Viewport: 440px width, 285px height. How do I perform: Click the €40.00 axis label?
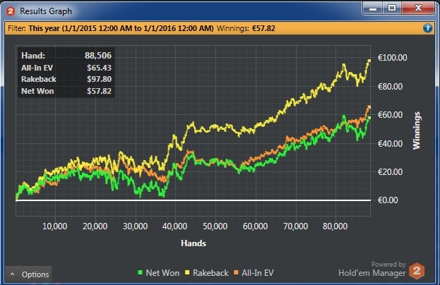pyautogui.click(x=390, y=143)
